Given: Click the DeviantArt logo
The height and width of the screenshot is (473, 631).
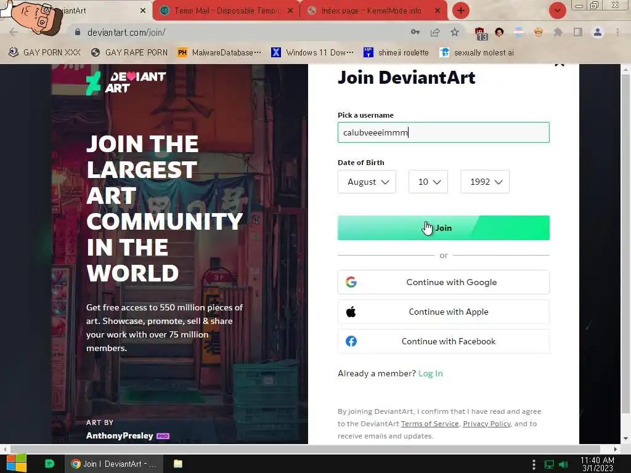Looking at the screenshot, I should (x=126, y=83).
